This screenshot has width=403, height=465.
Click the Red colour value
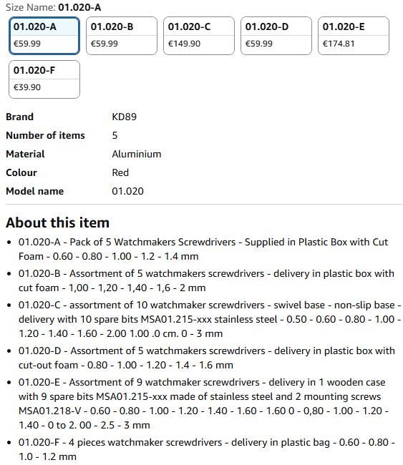tap(120, 172)
